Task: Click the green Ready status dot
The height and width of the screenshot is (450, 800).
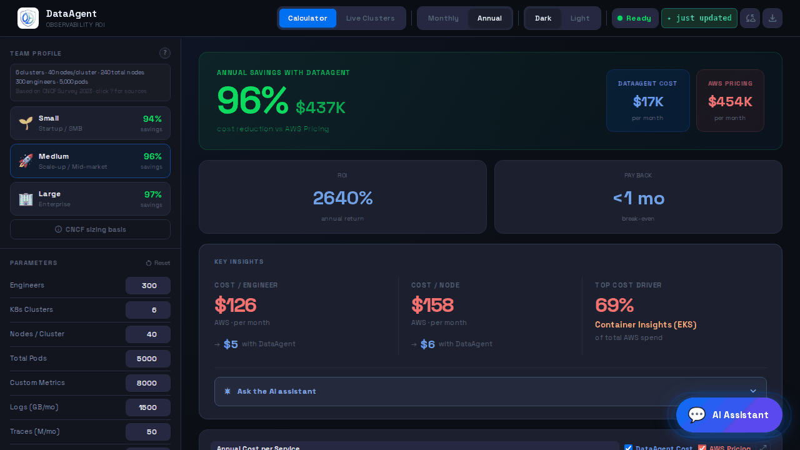Action: coord(620,18)
